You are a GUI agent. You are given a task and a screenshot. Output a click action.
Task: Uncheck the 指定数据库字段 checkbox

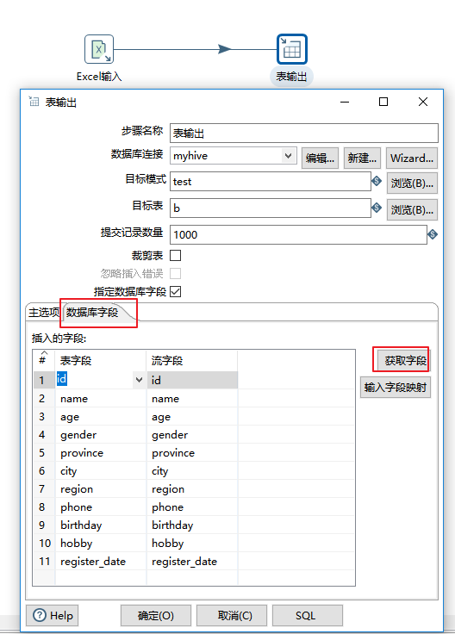(176, 291)
